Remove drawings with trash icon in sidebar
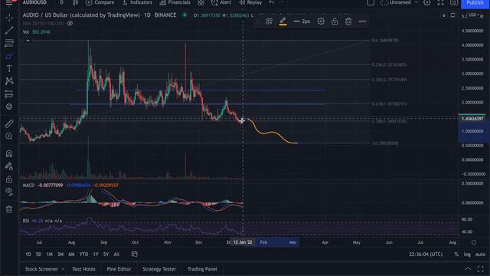Screen dimensions: 490x276 pos(9,209)
